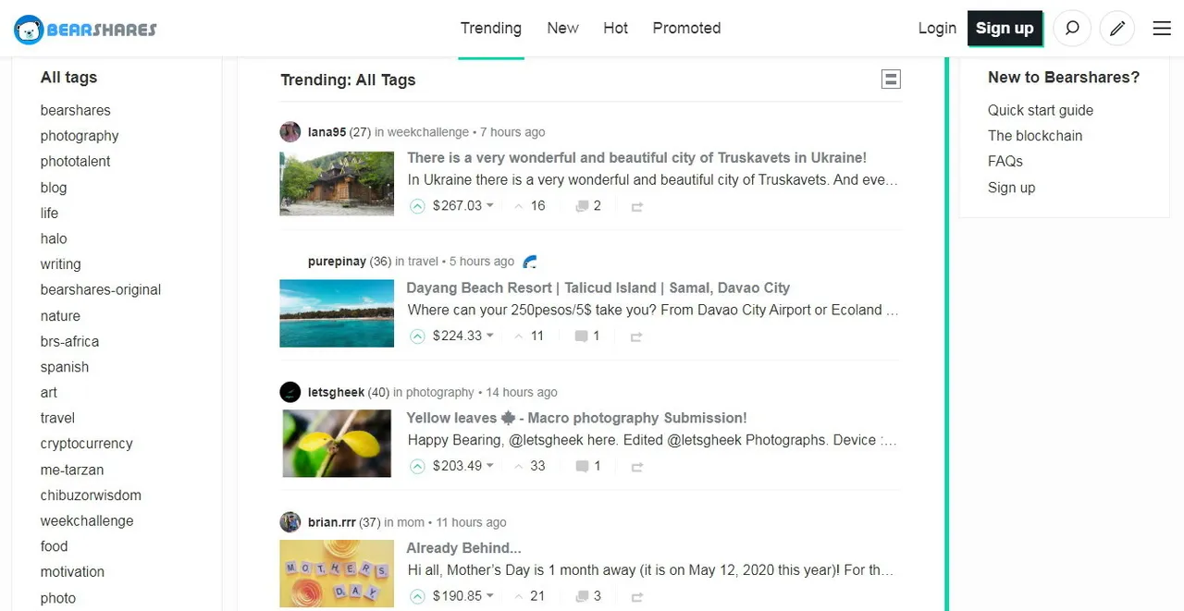Click the Sign up button
The image size is (1184, 611).
tap(1005, 29)
